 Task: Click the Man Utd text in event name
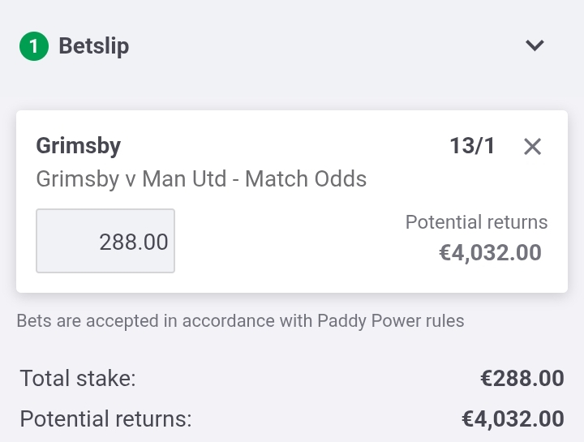[184, 179]
